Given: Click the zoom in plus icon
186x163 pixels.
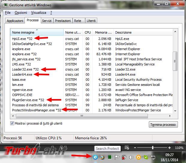Looking at the screenshot, I should (x=169, y=148).
